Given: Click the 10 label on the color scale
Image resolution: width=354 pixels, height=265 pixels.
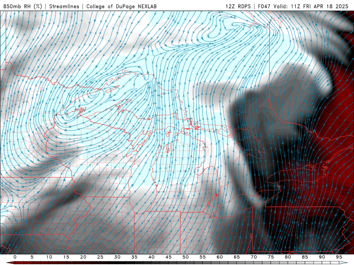Looking at the screenshot, I should coord(49,257).
